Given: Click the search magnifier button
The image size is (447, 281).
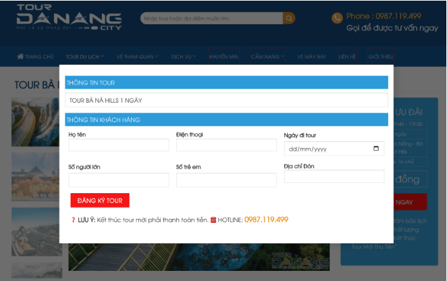Looking at the screenshot, I should [x=289, y=18].
